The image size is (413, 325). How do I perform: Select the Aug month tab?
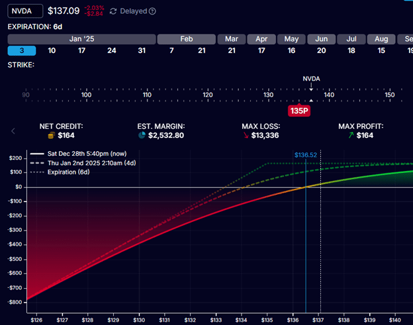tap(381, 39)
